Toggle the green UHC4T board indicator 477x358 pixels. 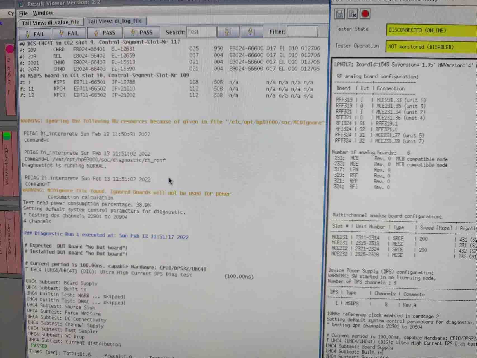click(7, 136)
